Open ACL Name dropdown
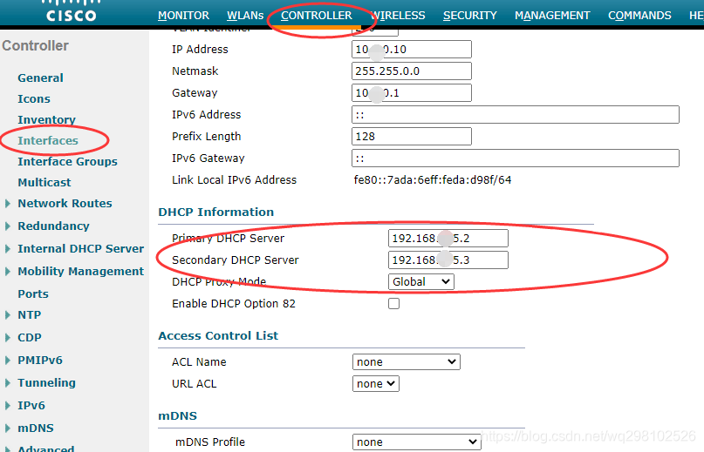Image resolution: width=704 pixels, height=452 pixels. [407, 362]
